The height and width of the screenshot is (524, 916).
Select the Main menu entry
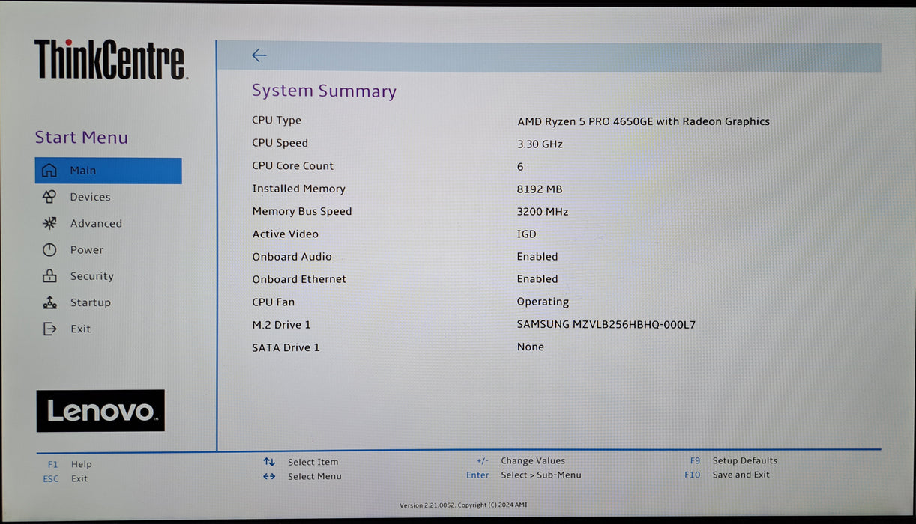pos(108,171)
